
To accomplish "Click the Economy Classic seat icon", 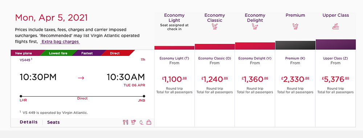I will 215,27.
